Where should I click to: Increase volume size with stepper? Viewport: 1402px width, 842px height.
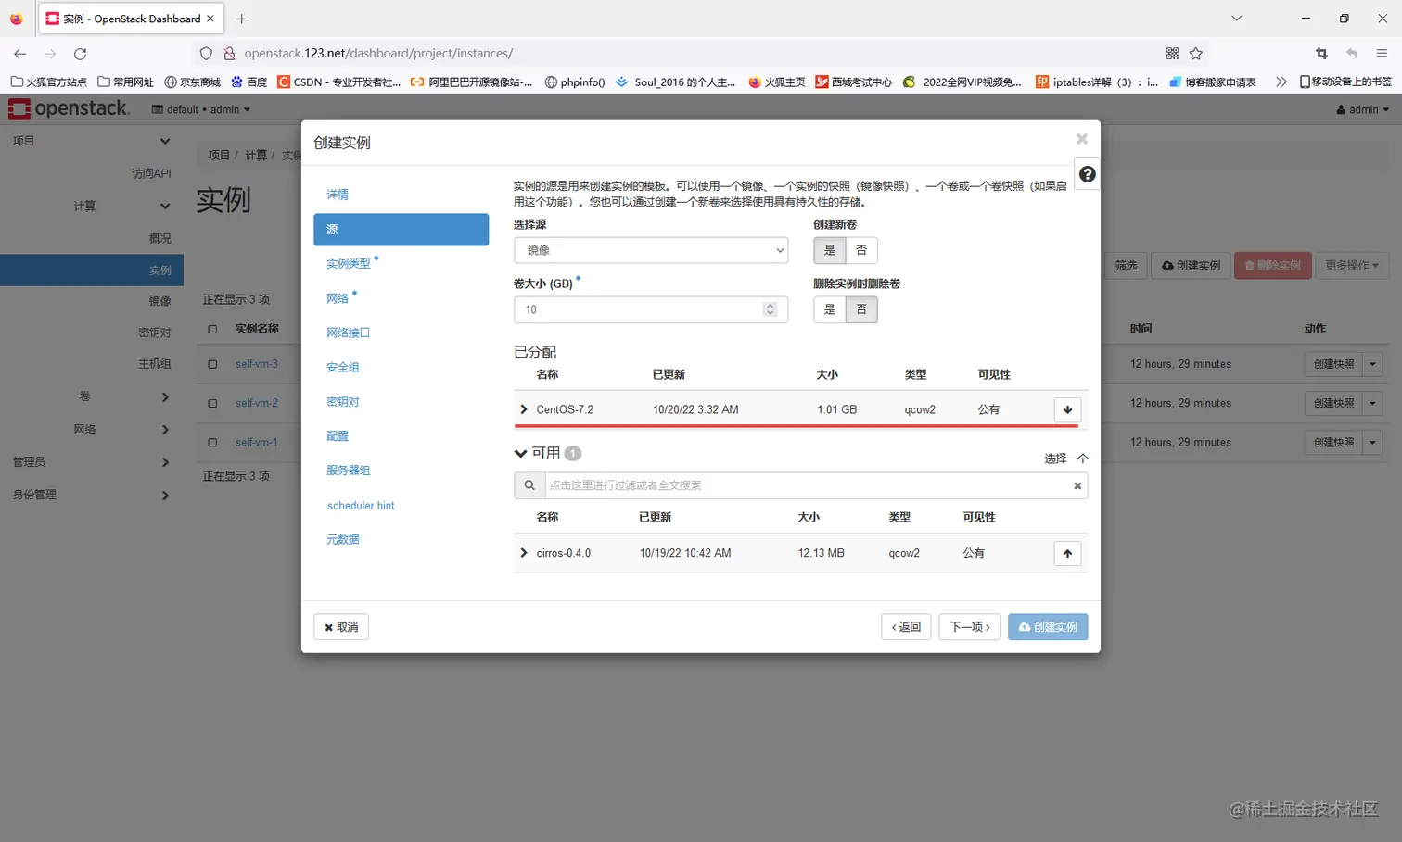[x=770, y=306]
